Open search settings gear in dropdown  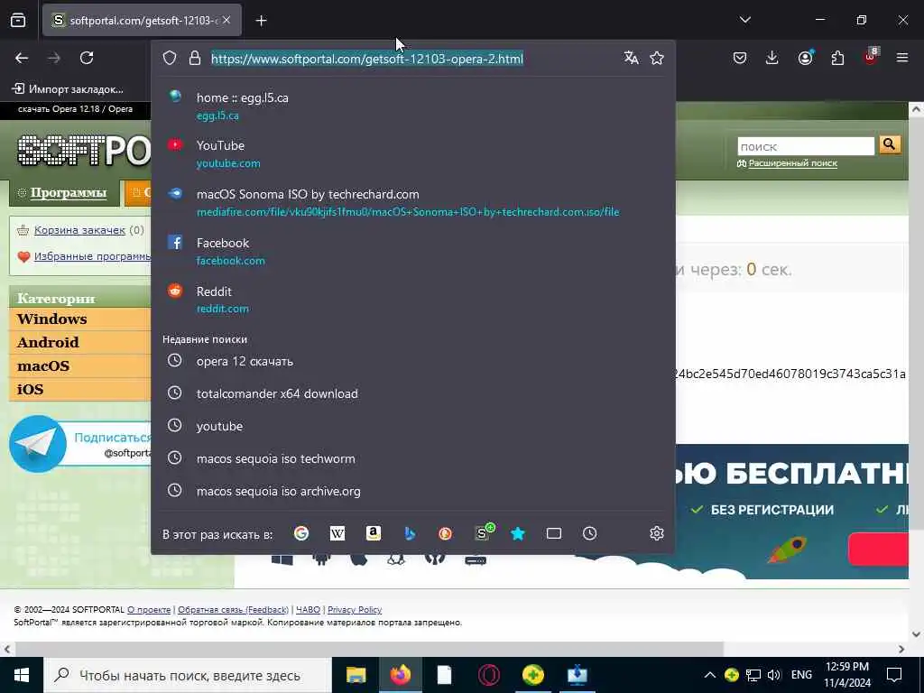point(657,534)
